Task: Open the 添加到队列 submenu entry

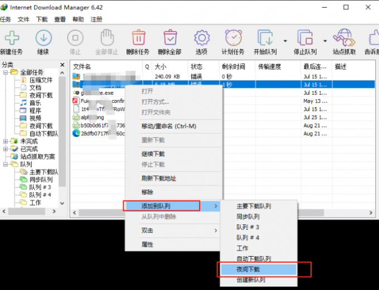Action: coord(173,206)
